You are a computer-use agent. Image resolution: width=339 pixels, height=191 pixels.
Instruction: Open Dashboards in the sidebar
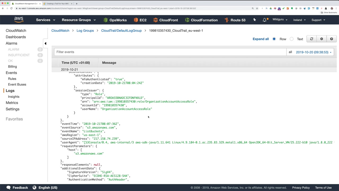(16, 37)
